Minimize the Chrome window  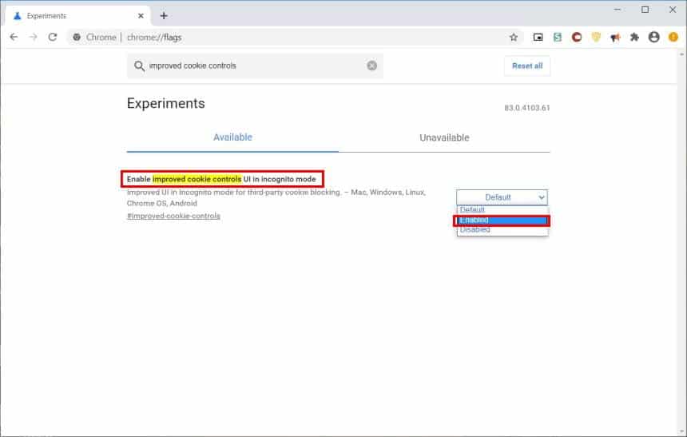pos(618,10)
